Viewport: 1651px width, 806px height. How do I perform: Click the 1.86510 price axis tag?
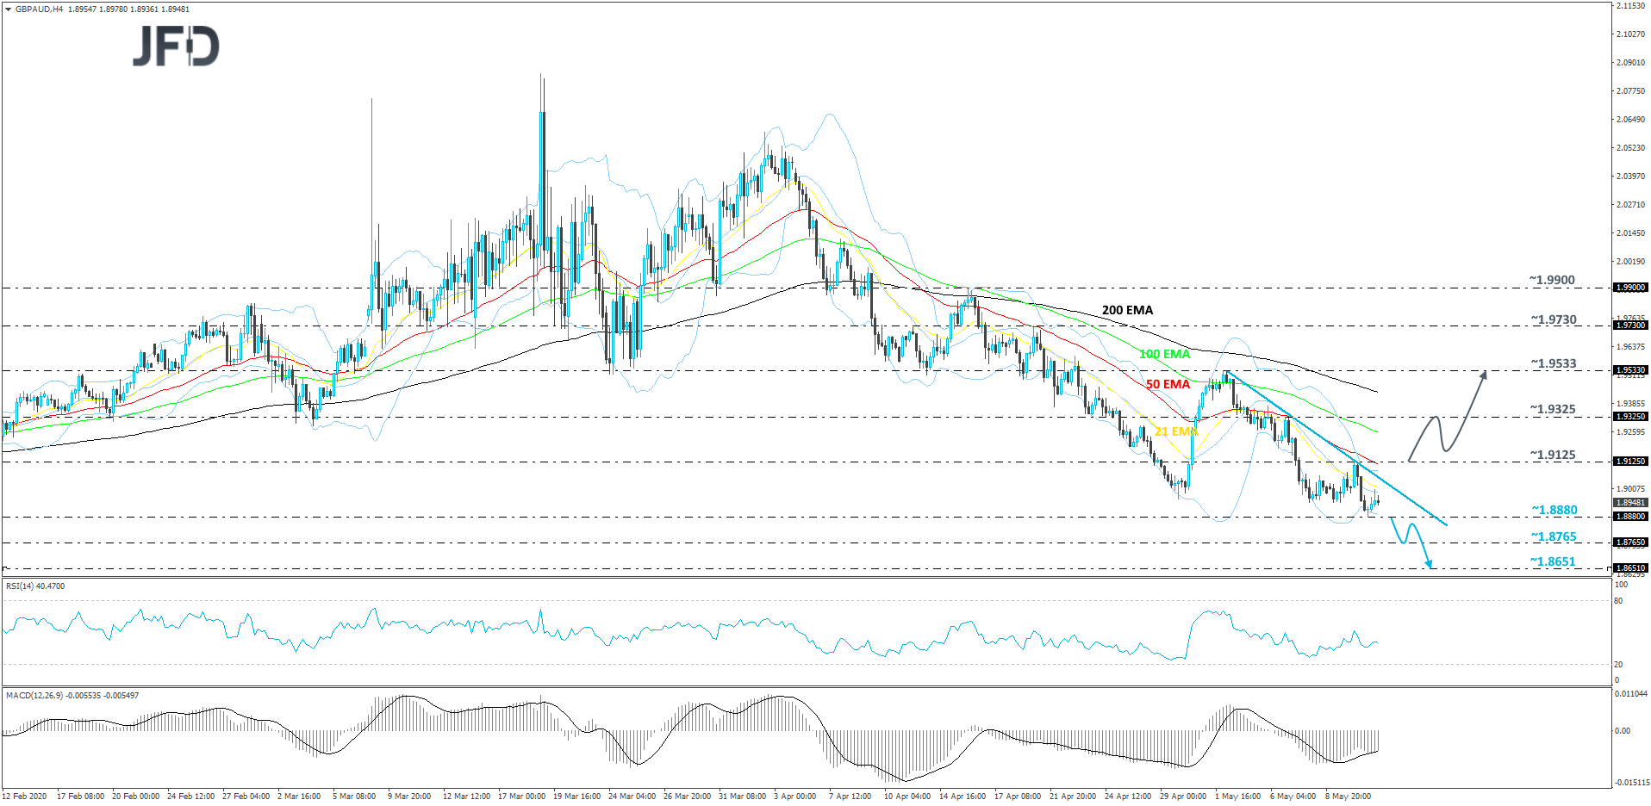(1627, 569)
